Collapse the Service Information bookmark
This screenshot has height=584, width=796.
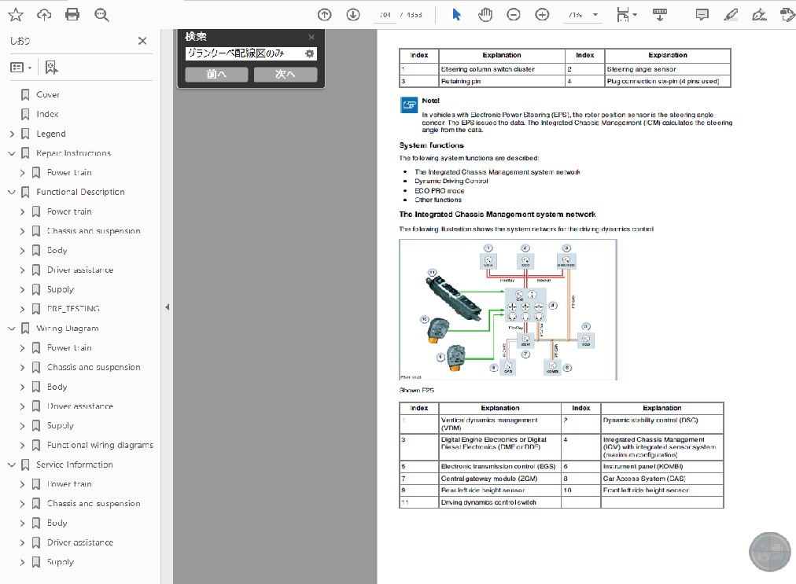12,465
